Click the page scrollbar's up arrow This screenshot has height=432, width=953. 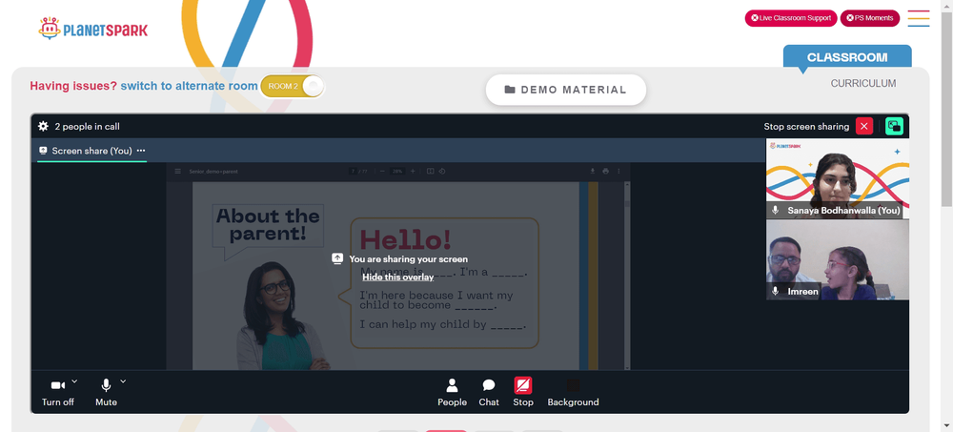click(x=947, y=5)
